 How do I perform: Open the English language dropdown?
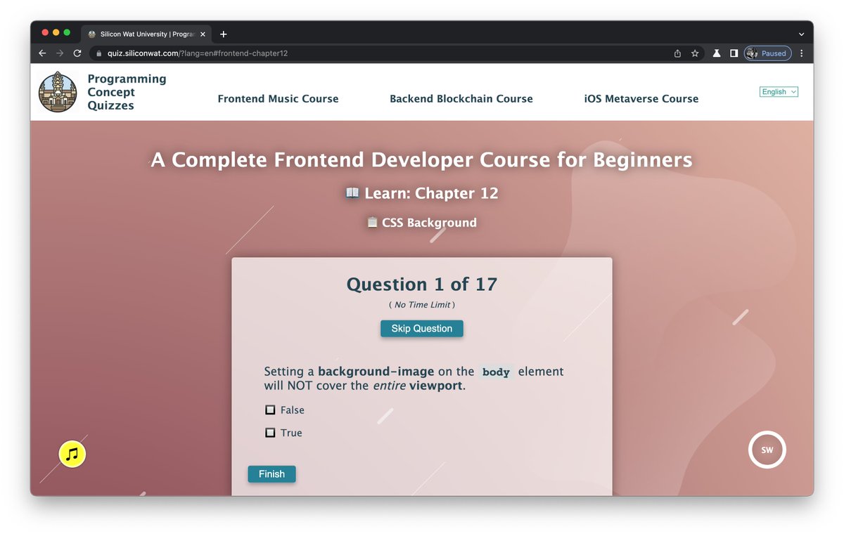(x=779, y=92)
